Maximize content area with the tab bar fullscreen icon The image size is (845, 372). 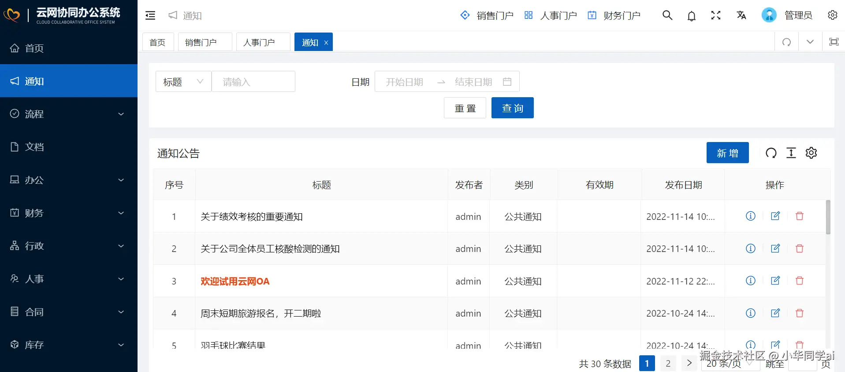coord(834,42)
